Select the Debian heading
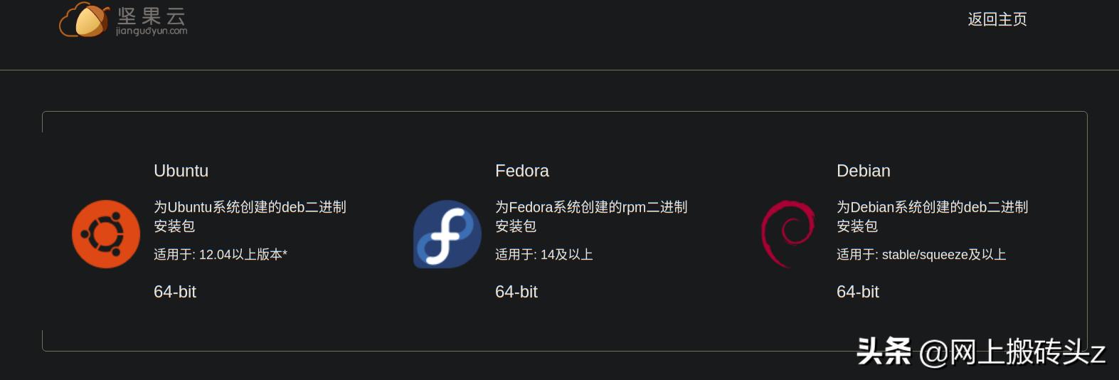This screenshot has height=380, width=1119. 863,171
